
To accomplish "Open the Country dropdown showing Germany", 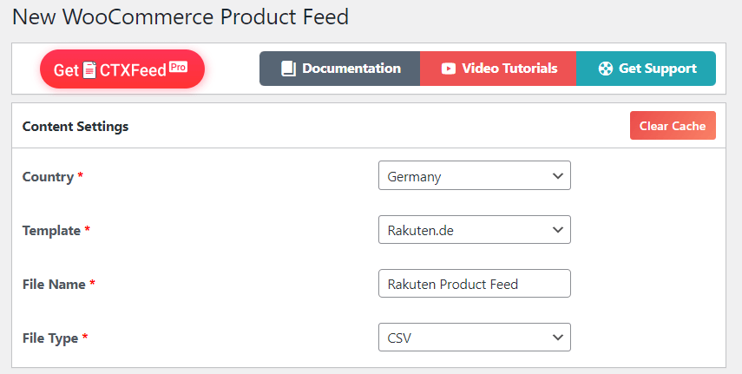I will [475, 175].
